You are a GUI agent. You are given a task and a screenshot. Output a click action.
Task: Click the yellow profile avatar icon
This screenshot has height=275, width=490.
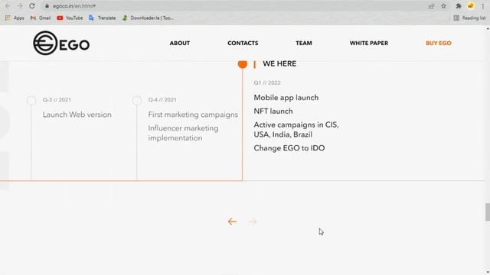471,6
